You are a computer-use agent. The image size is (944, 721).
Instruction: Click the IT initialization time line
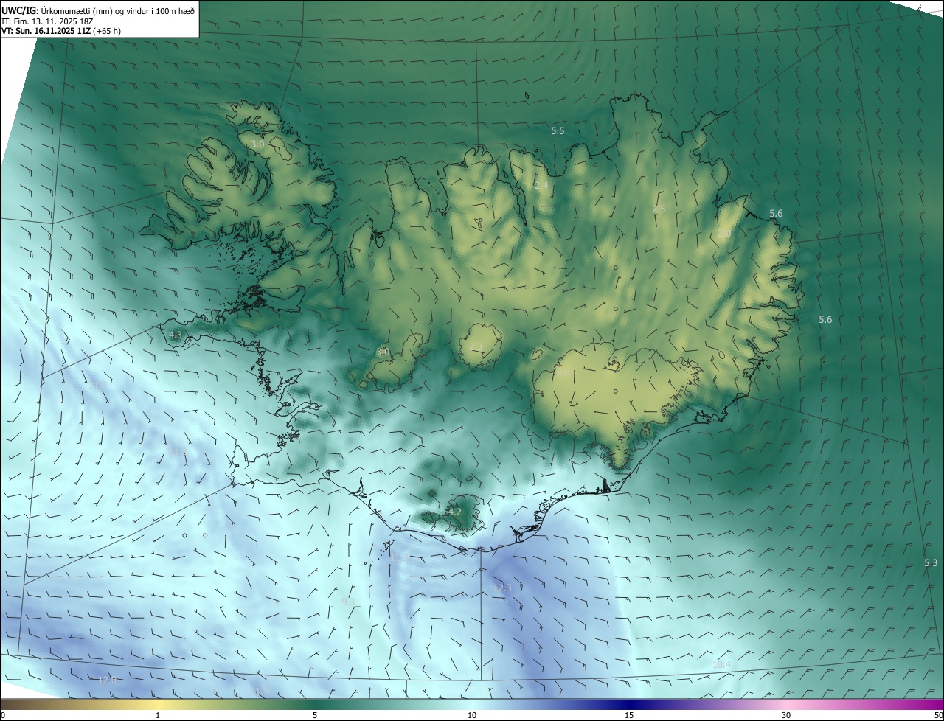pyautogui.click(x=48, y=21)
